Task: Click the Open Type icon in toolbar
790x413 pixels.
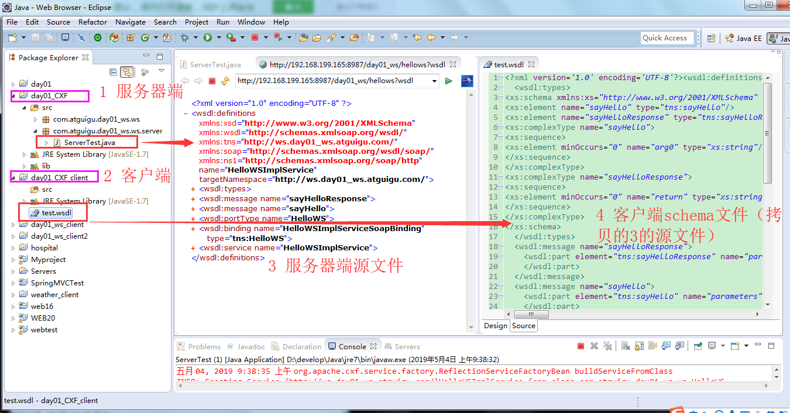Action: [303, 37]
